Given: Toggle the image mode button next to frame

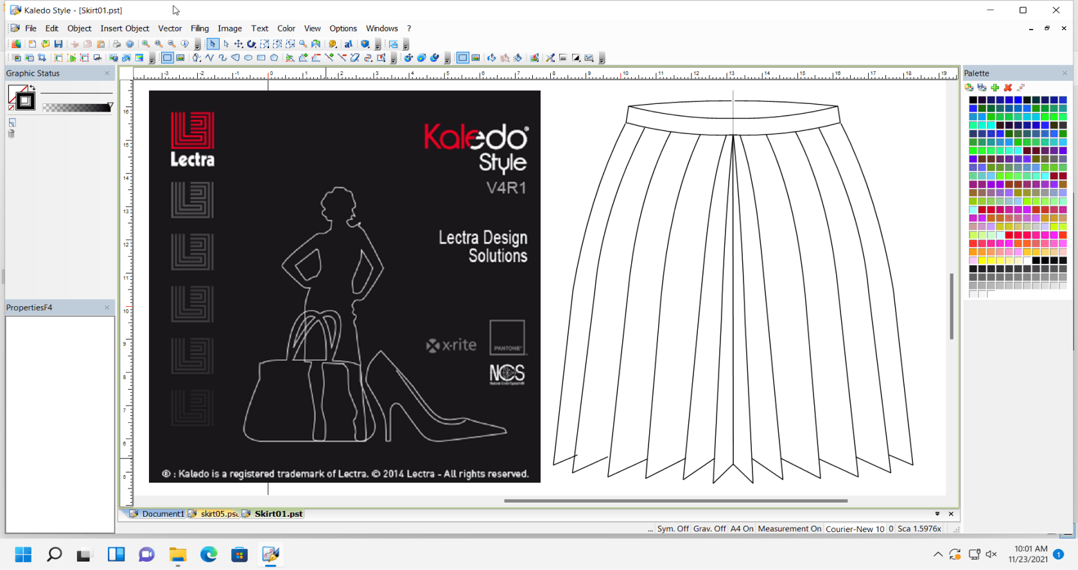Looking at the screenshot, I should pyautogui.click(x=180, y=58).
